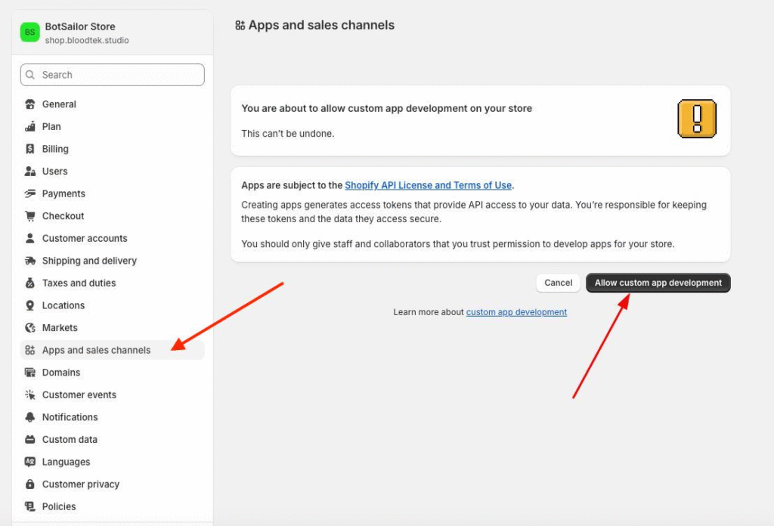Viewport: 774px width, 526px height.
Task: Open Locations settings
Action: tap(112, 305)
